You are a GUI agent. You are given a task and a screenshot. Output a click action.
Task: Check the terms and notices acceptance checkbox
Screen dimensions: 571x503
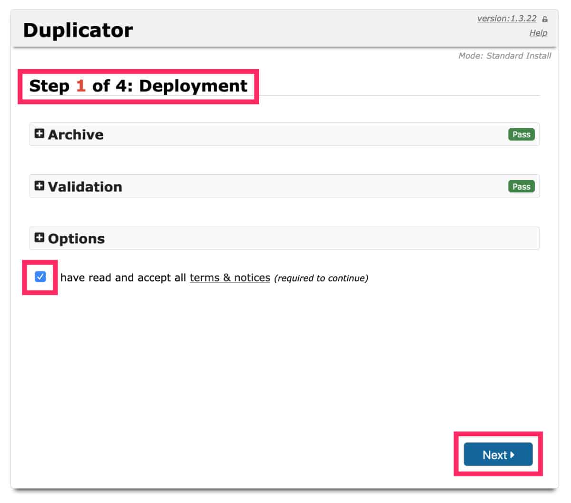(41, 277)
